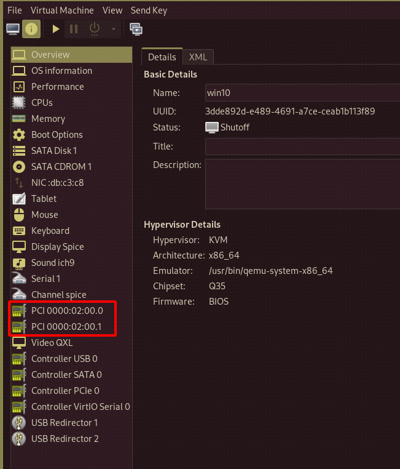Screen dimensions: 400x469
Task: Select USB Redirector 2 icon
Action: coord(19,439)
